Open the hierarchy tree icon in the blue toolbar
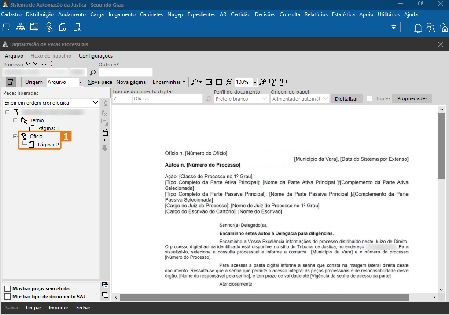 click(x=20, y=27)
